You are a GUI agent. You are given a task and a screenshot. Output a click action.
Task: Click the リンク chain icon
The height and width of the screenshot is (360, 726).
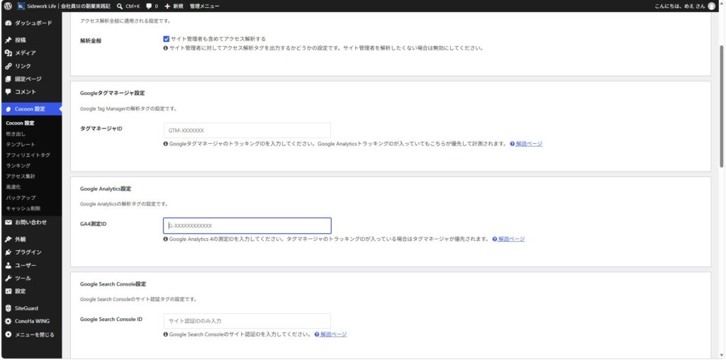pyautogui.click(x=9, y=66)
